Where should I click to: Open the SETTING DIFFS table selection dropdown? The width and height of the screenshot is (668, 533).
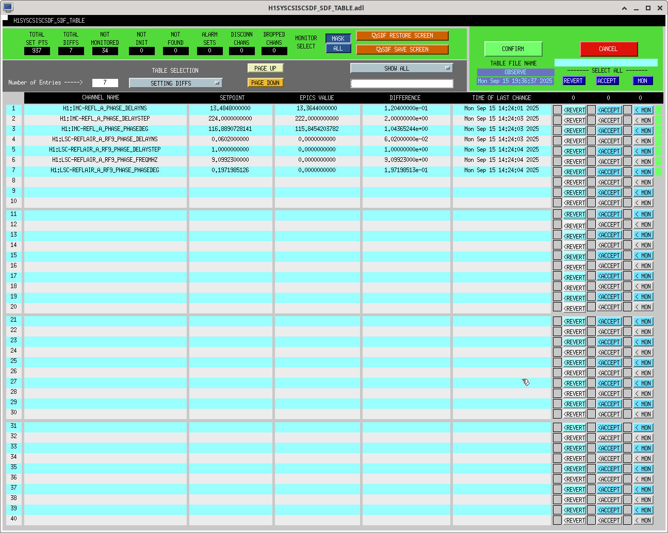175,83
